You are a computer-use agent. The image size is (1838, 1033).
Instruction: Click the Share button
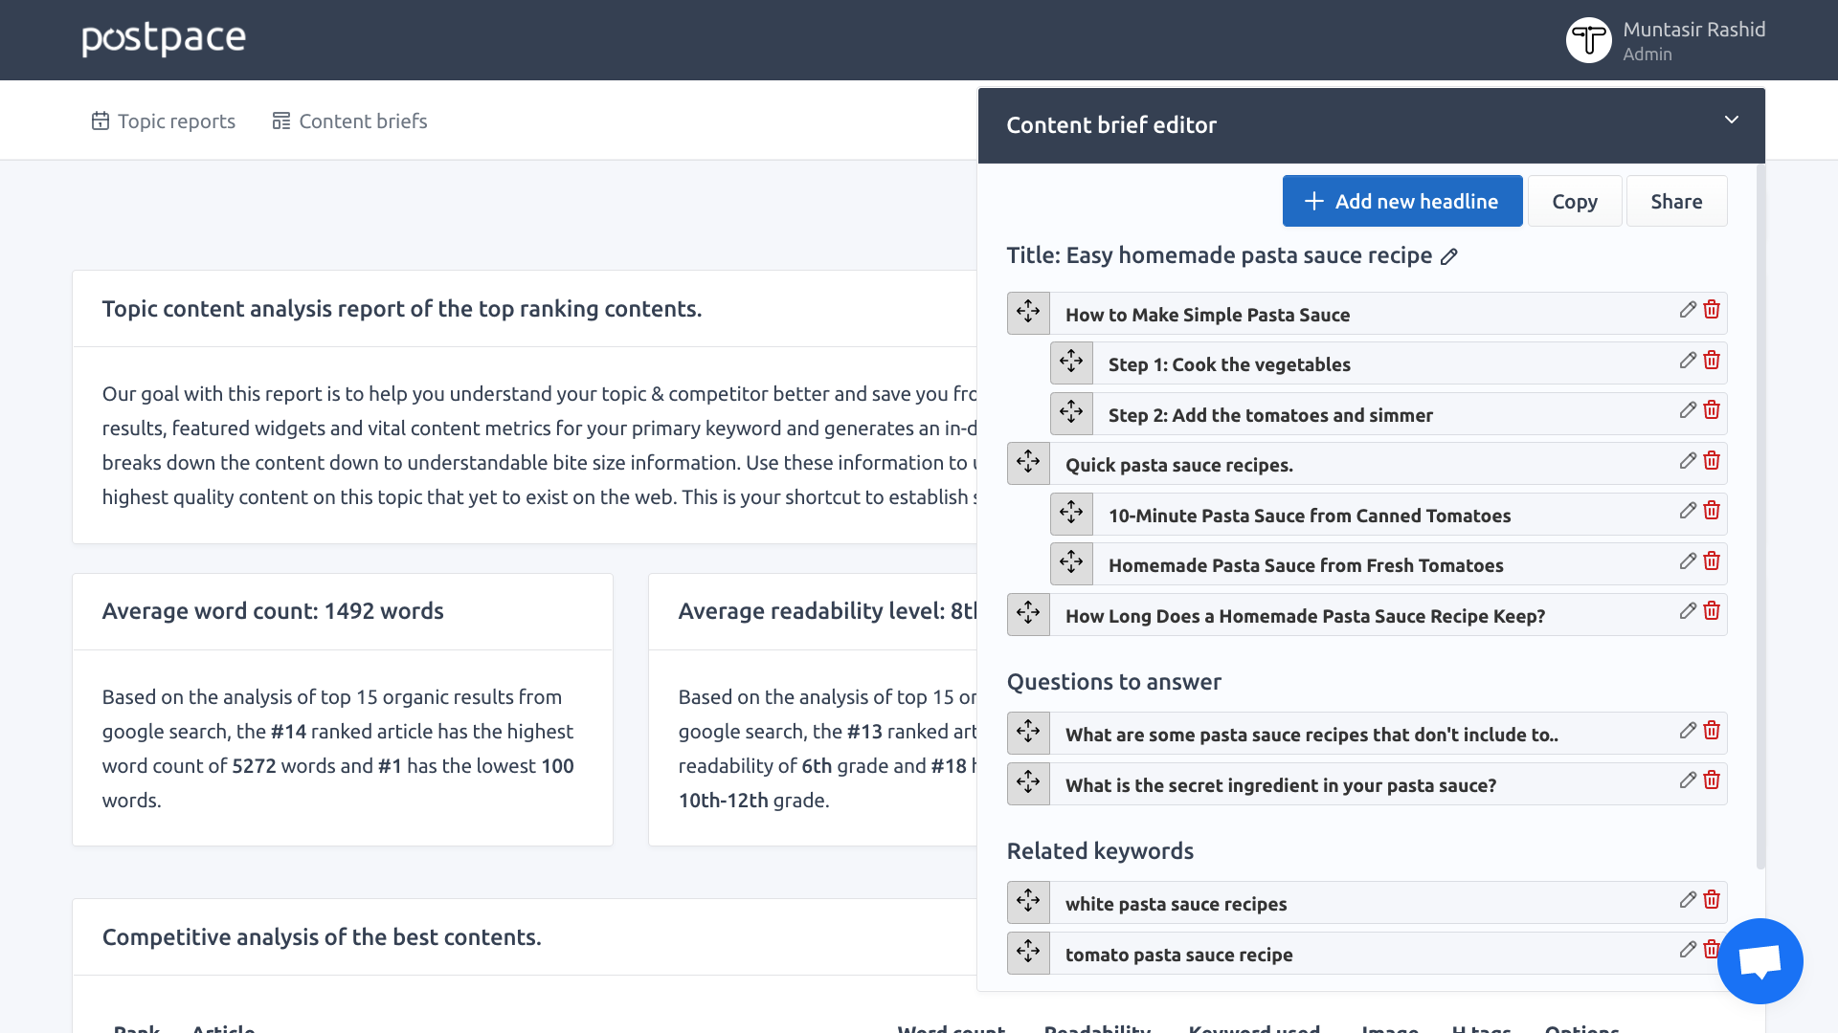(x=1675, y=201)
